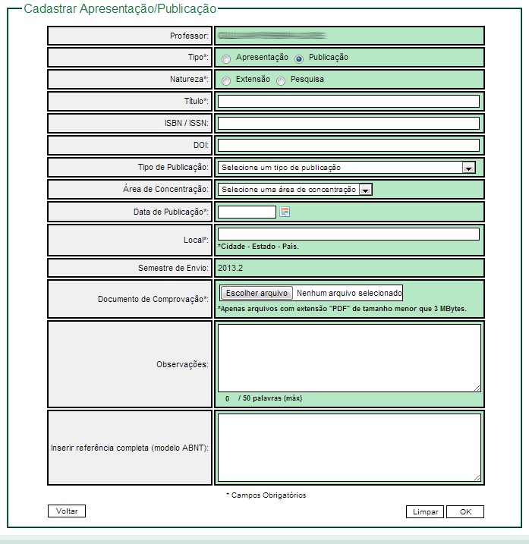This screenshot has width=529, height=544.
Task: Click the 'Professor:' label
Action: (189, 36)
